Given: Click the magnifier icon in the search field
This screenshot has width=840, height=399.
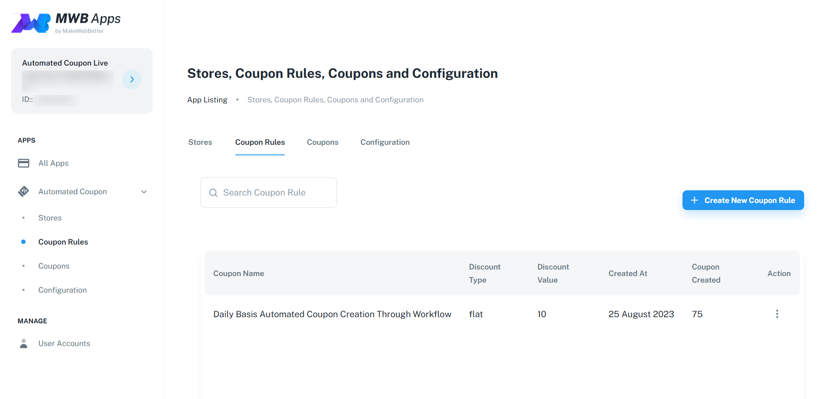Looking at the screenshot, I should (x=213, y=192).
